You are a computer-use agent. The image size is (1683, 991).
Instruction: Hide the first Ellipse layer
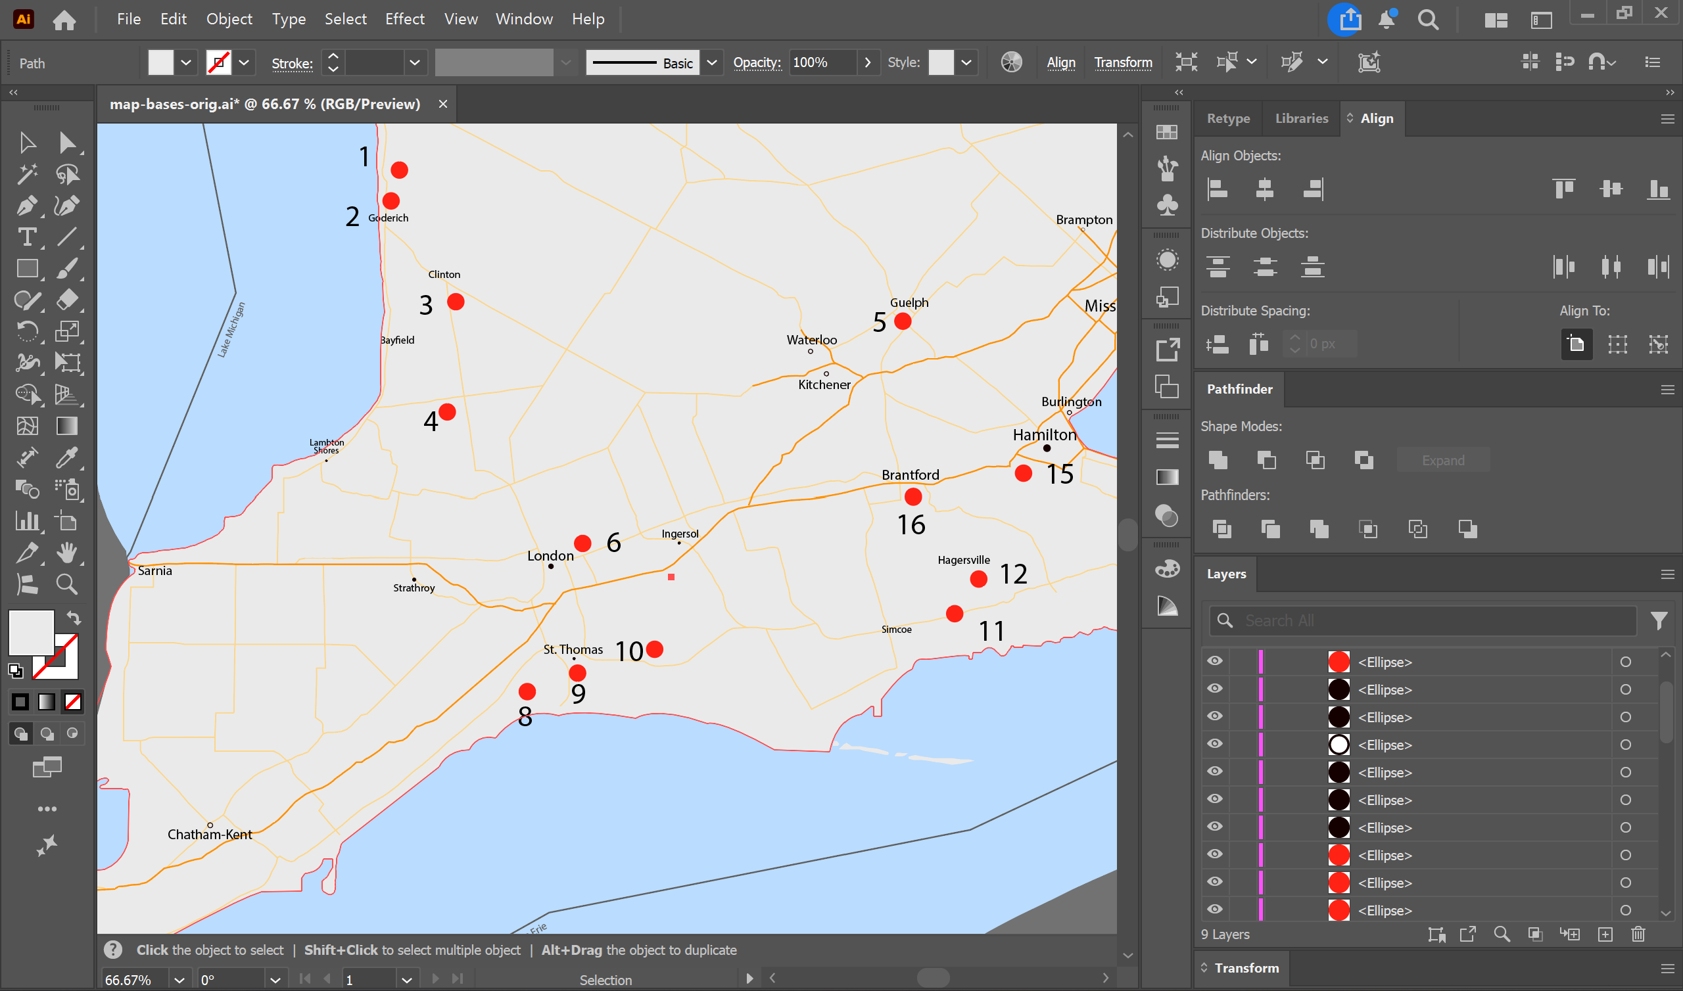(1215, 661)
